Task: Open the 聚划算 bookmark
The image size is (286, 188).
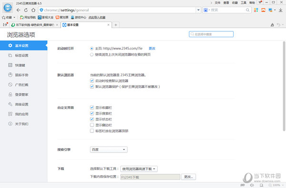Action: tap(62, 18)
